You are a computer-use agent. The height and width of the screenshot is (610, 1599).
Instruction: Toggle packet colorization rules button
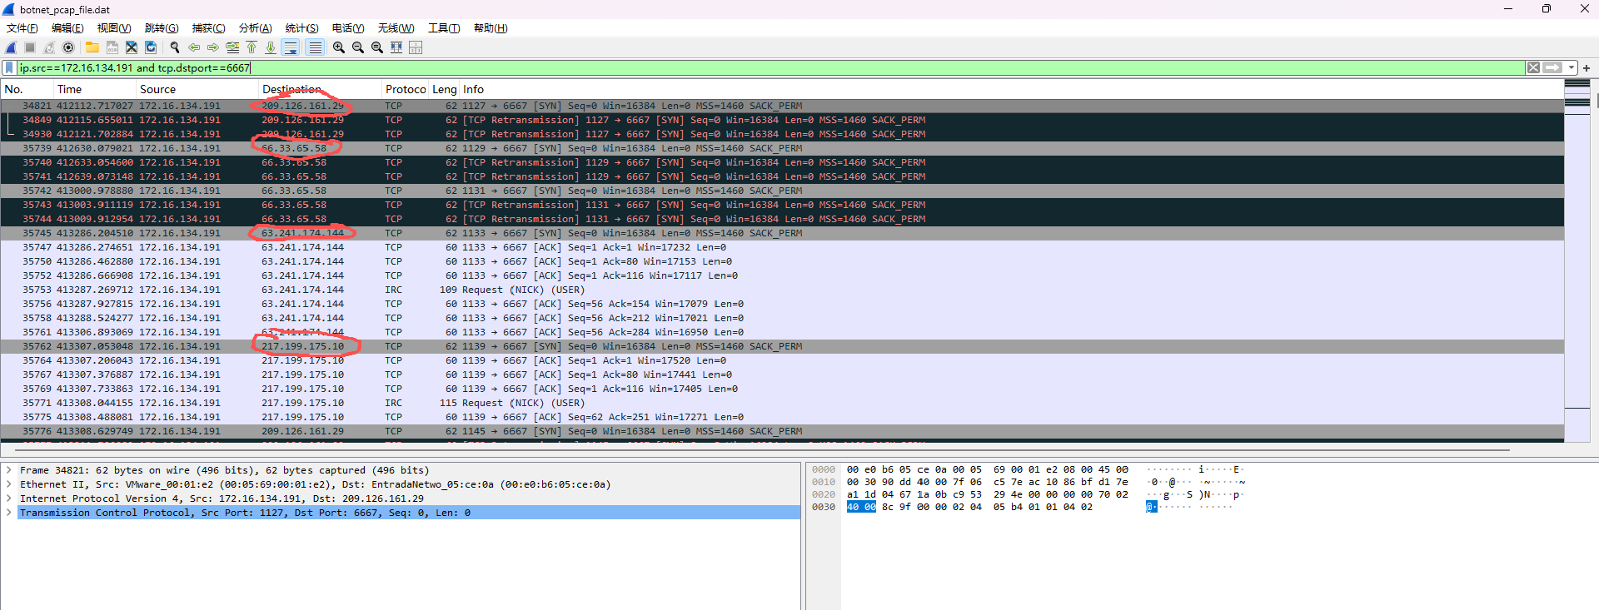(x=315, y=47)
